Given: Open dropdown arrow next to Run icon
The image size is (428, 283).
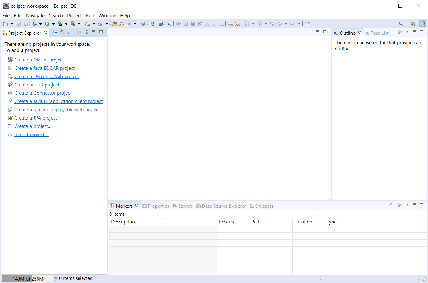Looking at the screenshot, I should click(53, 24).
